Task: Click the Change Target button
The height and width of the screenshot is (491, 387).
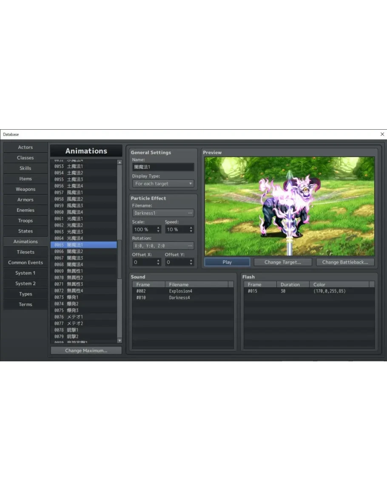Action: (283, 262)
